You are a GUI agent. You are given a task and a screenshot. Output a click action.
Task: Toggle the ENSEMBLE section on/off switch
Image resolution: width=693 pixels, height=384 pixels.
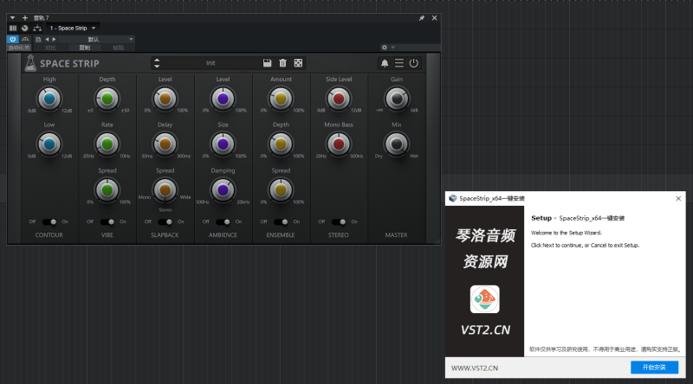[281, 221]
